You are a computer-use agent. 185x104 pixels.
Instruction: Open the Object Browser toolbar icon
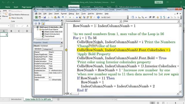pyautogui.click(x=91, y=17)
